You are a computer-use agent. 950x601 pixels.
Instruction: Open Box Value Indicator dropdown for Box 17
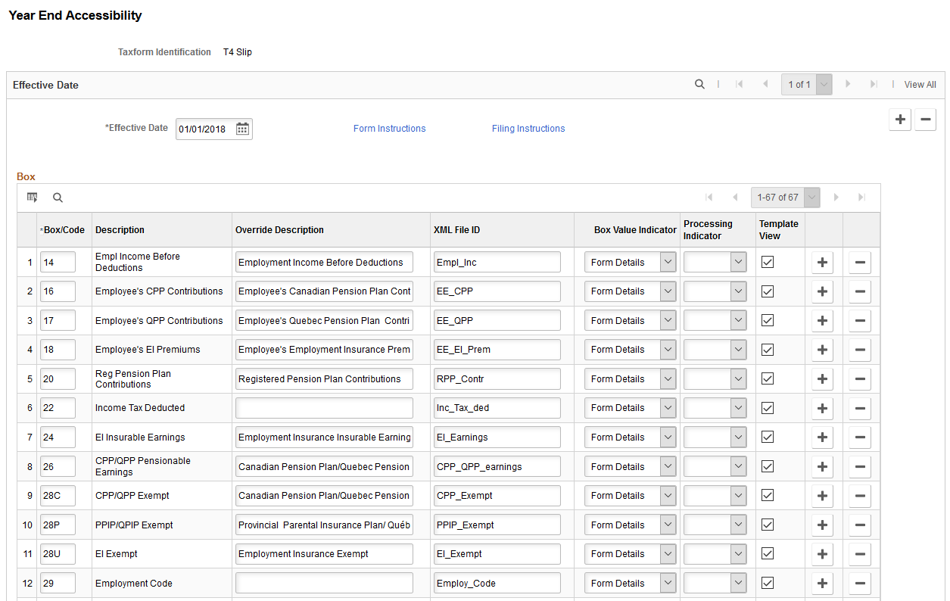click(630, 321)
